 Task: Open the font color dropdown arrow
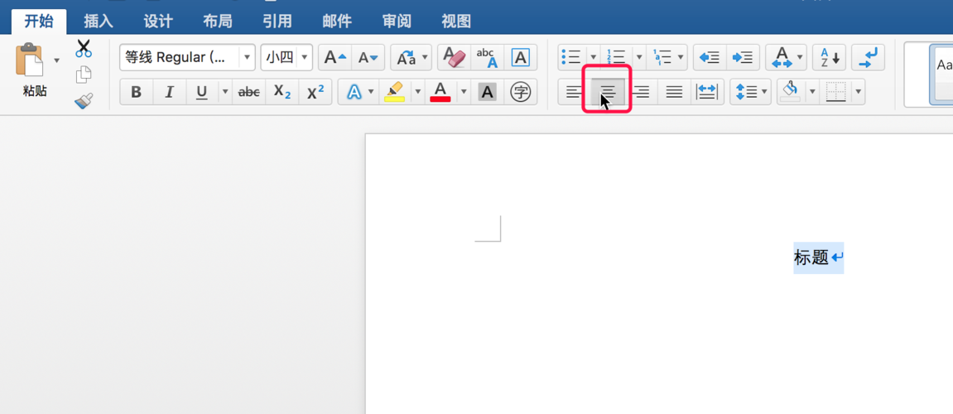[x=464, y=93]
